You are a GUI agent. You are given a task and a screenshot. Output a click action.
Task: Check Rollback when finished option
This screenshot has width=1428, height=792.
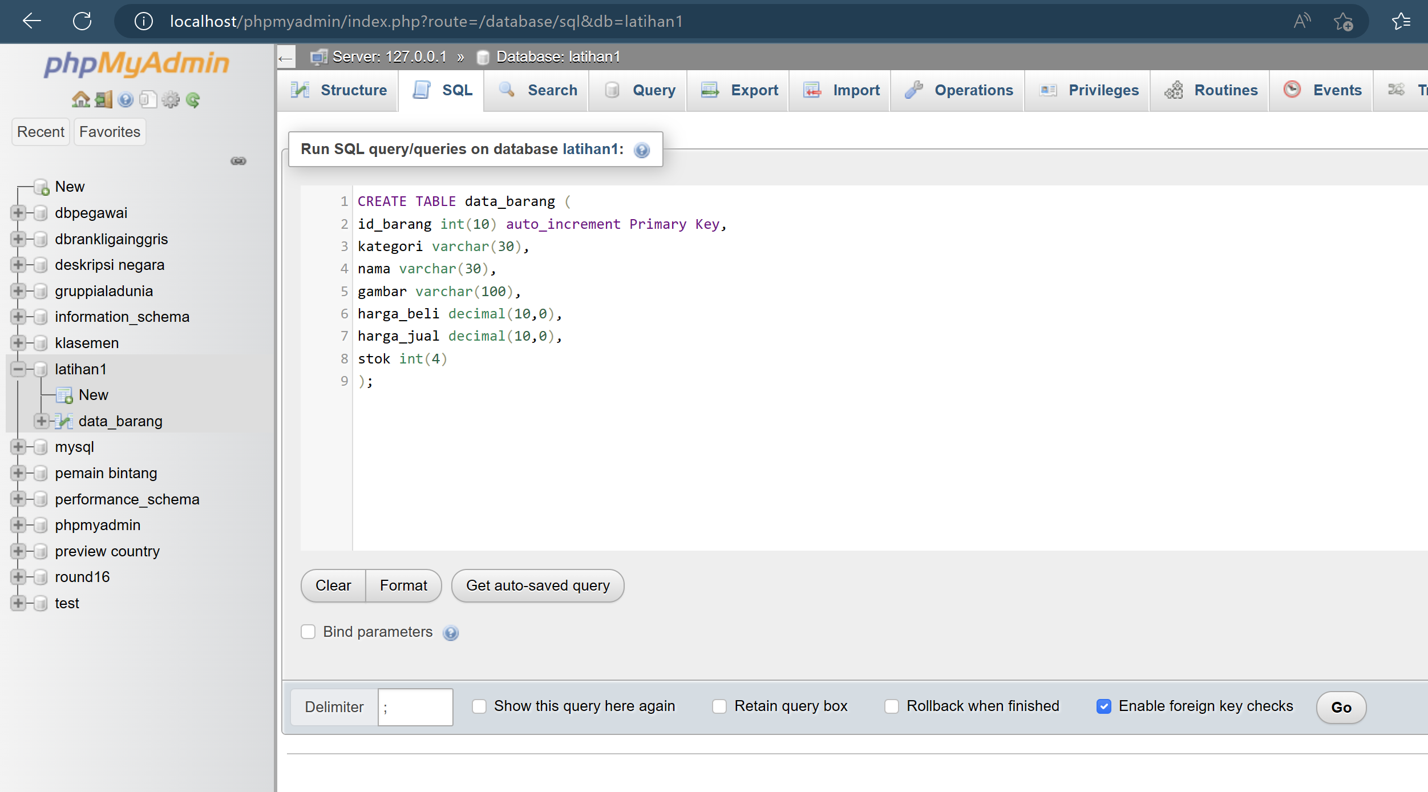coord(892,706)
